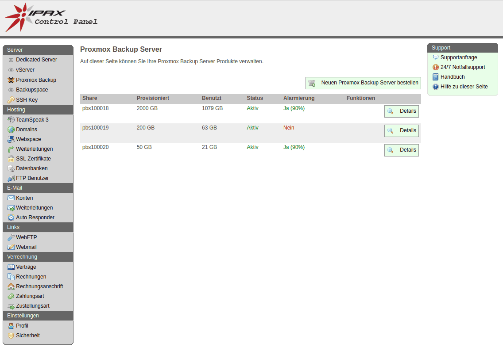Open the Dedicated Server menu entry

click(36, 60)
